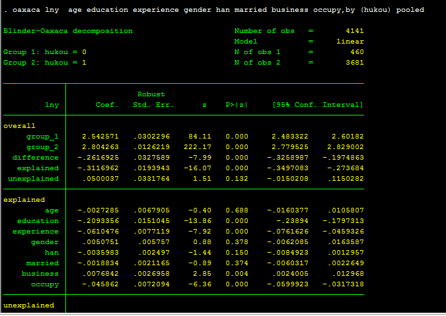Click explained z value -16.07
This screenshot has width=446, height=316.
[198, 168]
